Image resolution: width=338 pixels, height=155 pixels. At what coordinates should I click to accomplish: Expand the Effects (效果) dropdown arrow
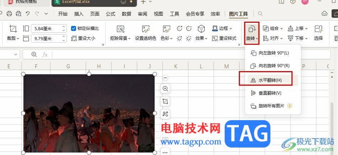(206, 39)
